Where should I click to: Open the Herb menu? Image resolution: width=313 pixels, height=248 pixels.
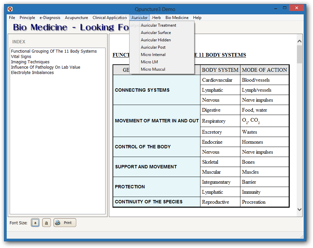click(x=156, y=18)
